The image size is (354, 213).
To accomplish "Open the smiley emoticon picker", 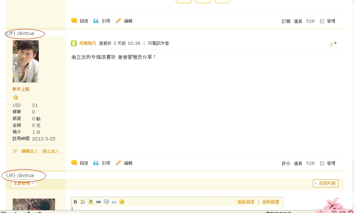I will (122, 202).
